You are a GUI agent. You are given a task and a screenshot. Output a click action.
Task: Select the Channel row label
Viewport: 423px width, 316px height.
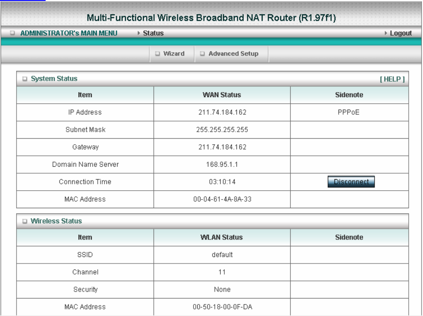85,272
